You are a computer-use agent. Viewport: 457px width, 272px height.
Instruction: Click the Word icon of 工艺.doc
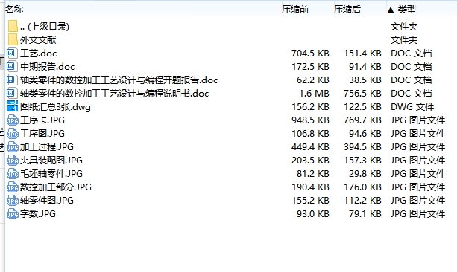pyautogui.click(x=12, y=54)
